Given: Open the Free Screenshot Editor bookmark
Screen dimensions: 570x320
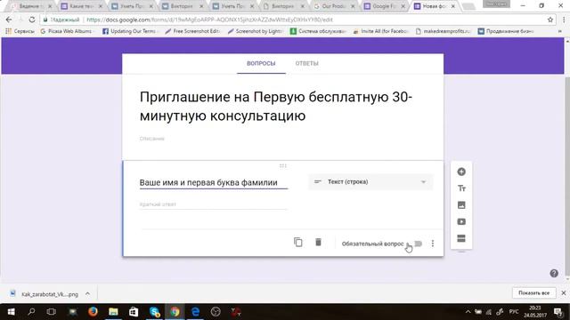Looking at the screenshot, I should pyautogui.click(x=192, y=31).
